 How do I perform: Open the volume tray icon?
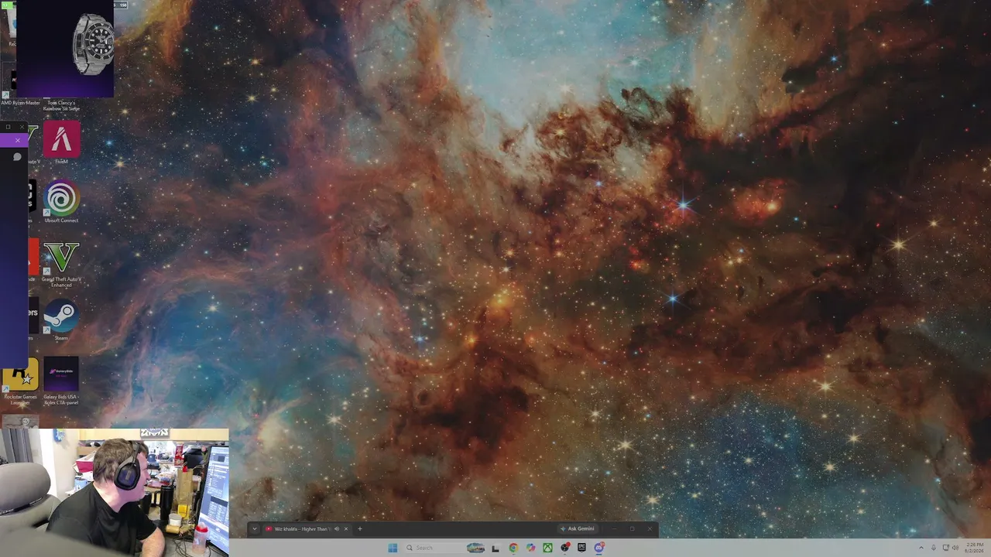point(955,548)
